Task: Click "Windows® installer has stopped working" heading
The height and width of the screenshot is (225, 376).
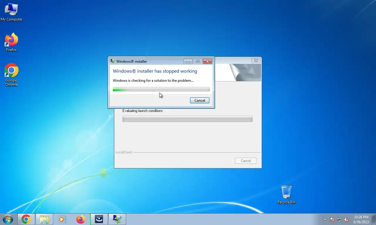Action: pyautogui.click(x=155, y=71)
